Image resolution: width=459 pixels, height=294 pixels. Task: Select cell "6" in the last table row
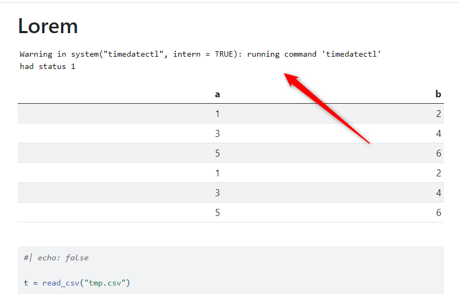pos(439,212)
